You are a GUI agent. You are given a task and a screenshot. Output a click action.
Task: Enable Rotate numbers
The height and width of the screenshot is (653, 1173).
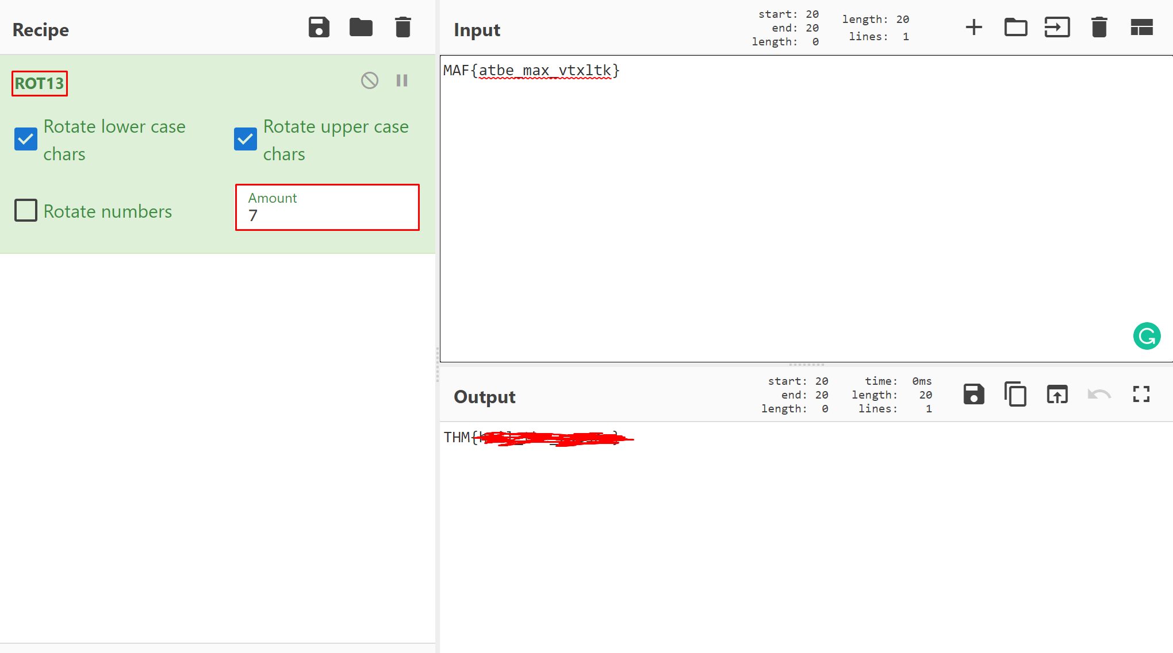pyautogui.click(x=25, y=211)
